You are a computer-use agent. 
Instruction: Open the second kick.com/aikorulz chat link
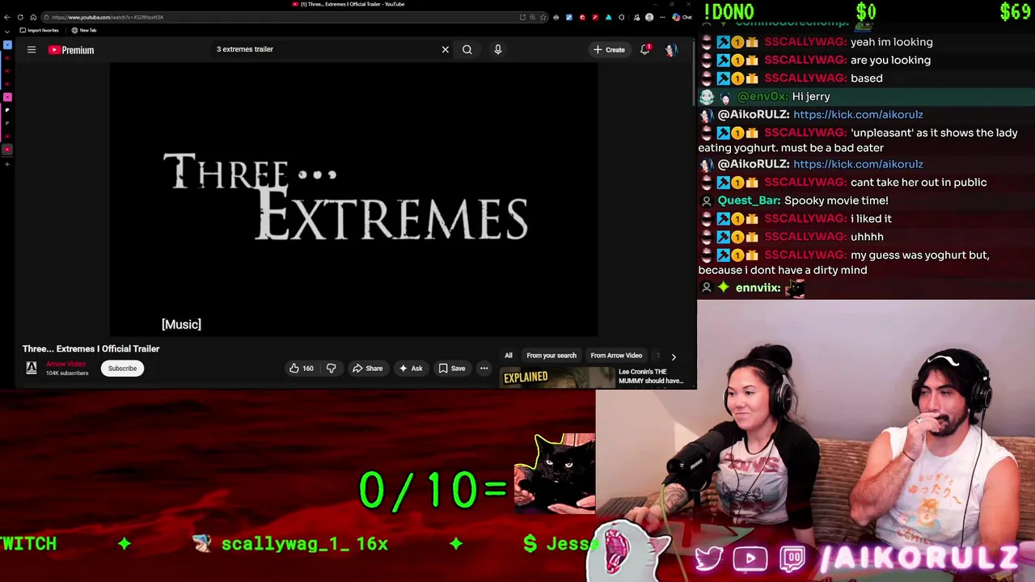pyautogui.click(x=858, y=164)
